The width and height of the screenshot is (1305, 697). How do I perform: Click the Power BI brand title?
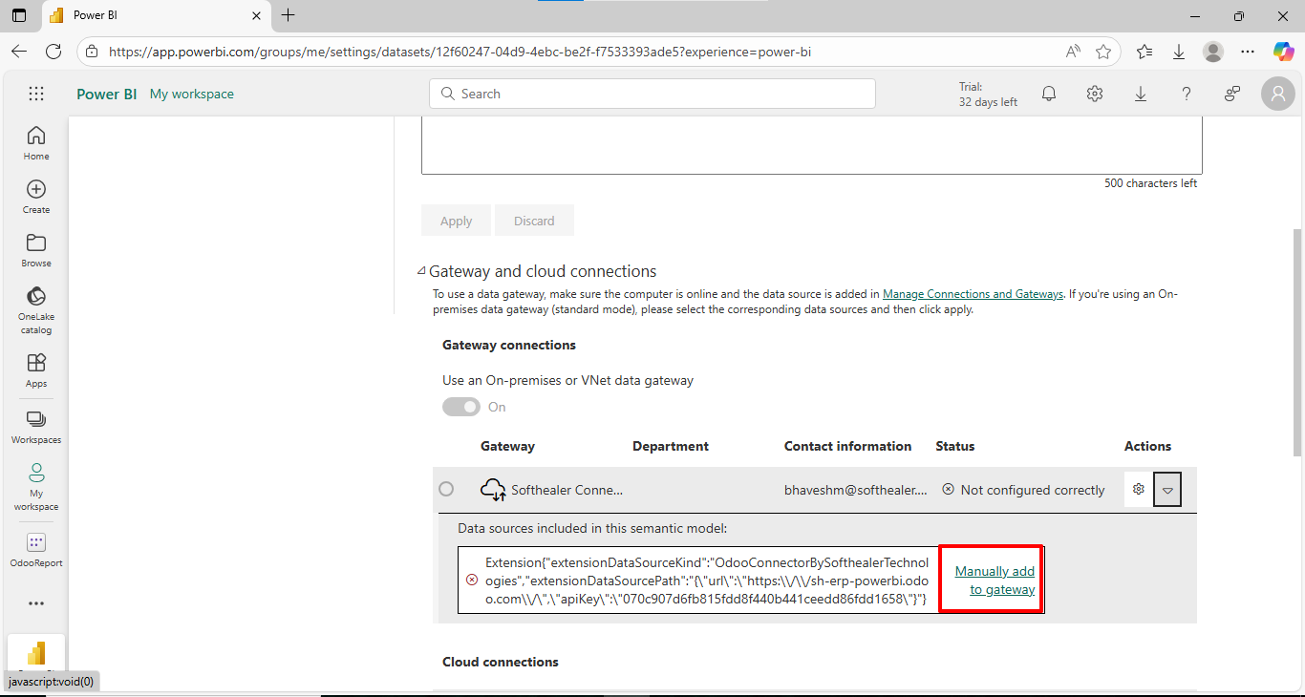pos(107,94)
